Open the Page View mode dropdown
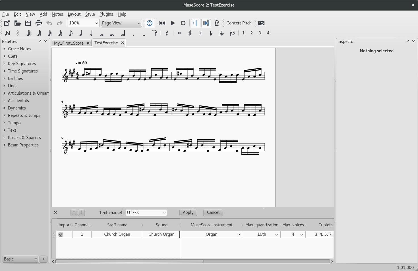The width and height of the screenshot is (418, 271). point(121,23)
